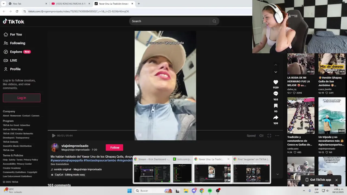Open About link in footer
The height and width of the screenshot is (195, 347).
pos(6,116)
